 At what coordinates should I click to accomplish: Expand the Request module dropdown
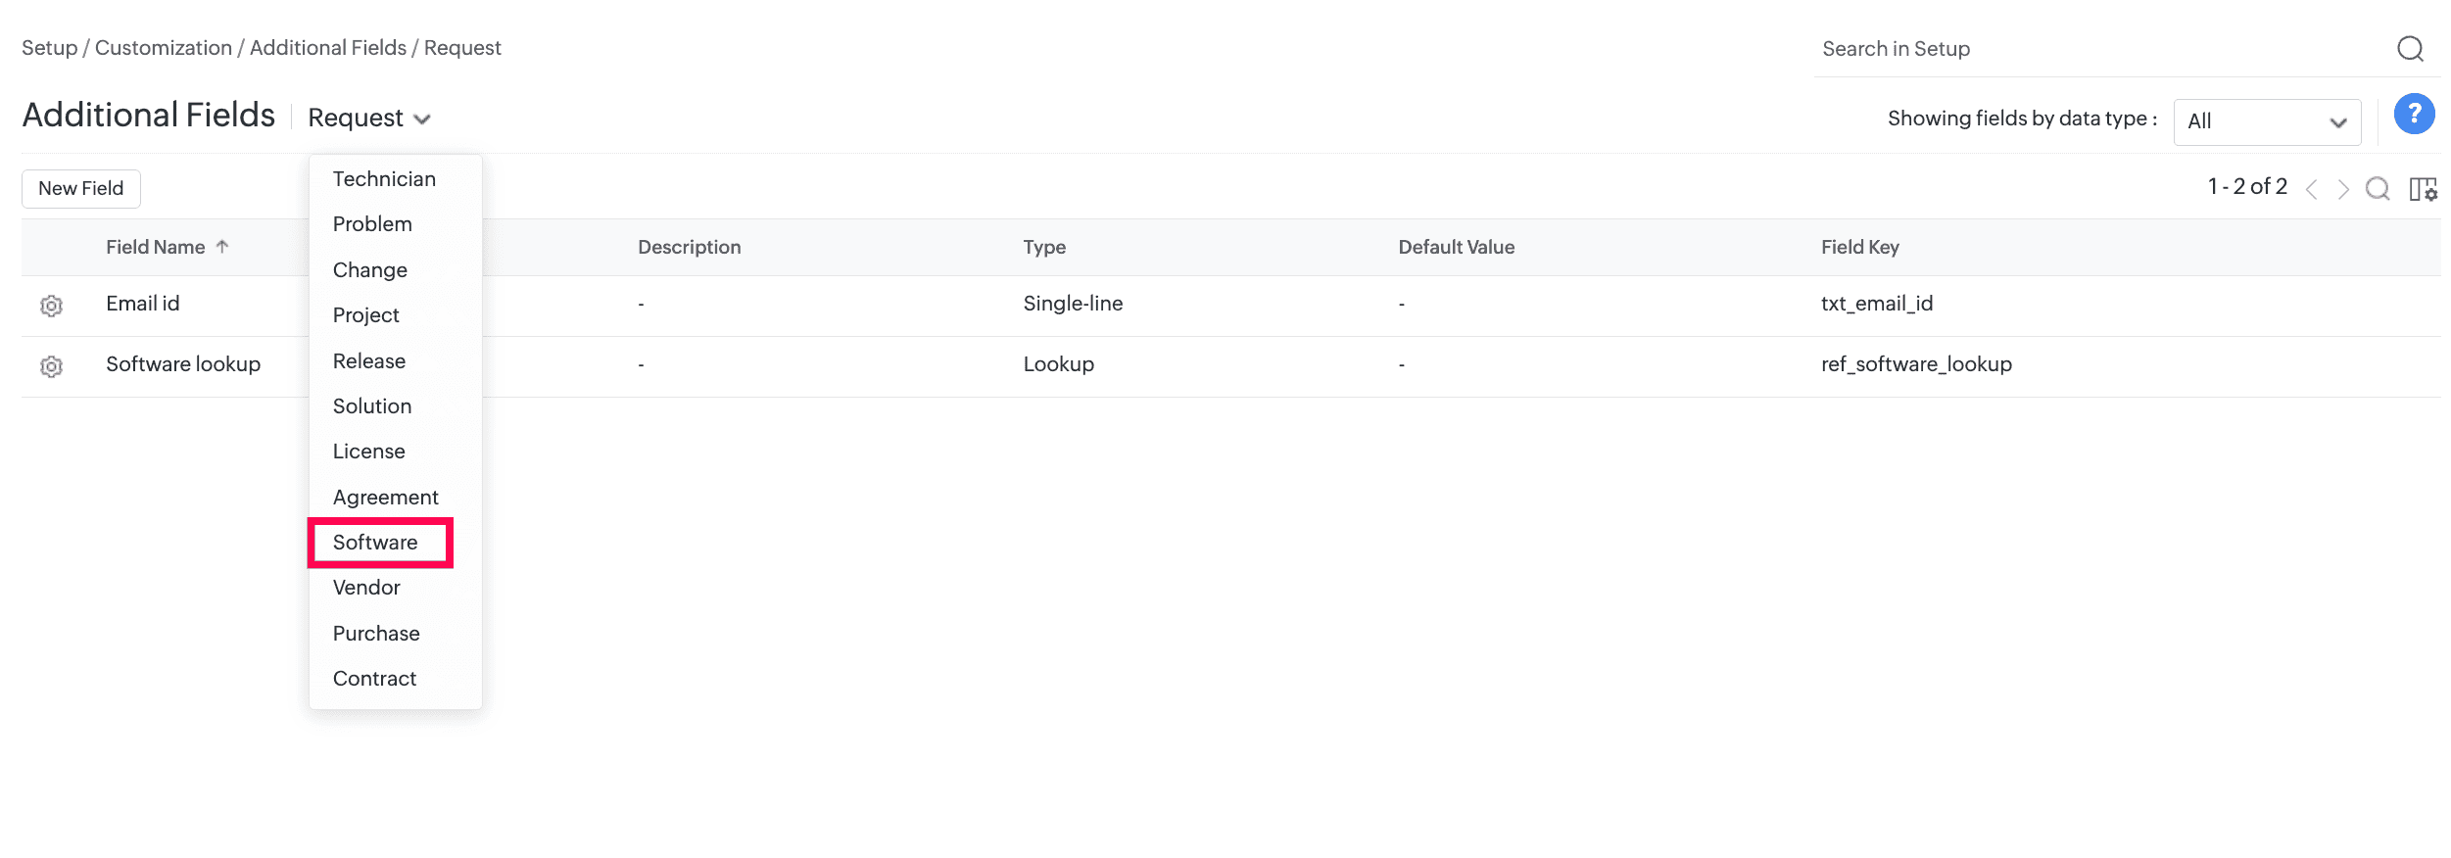coord(369,119)
